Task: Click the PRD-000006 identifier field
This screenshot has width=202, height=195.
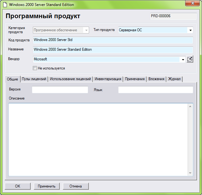Action: pyautogui.click(x=174, y=16)
